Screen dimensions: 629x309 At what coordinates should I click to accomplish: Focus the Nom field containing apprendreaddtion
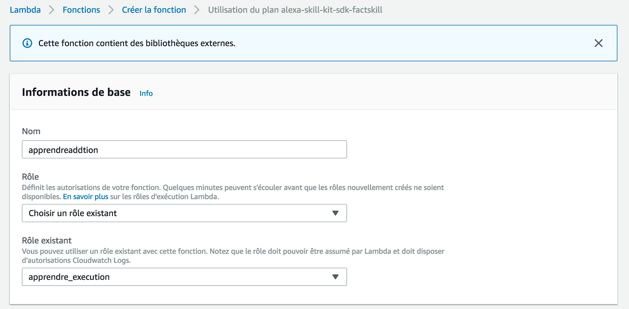coord(184,150)
